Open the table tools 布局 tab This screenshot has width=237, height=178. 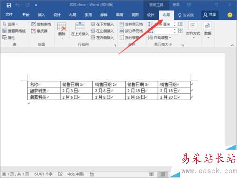pos(166,15)
